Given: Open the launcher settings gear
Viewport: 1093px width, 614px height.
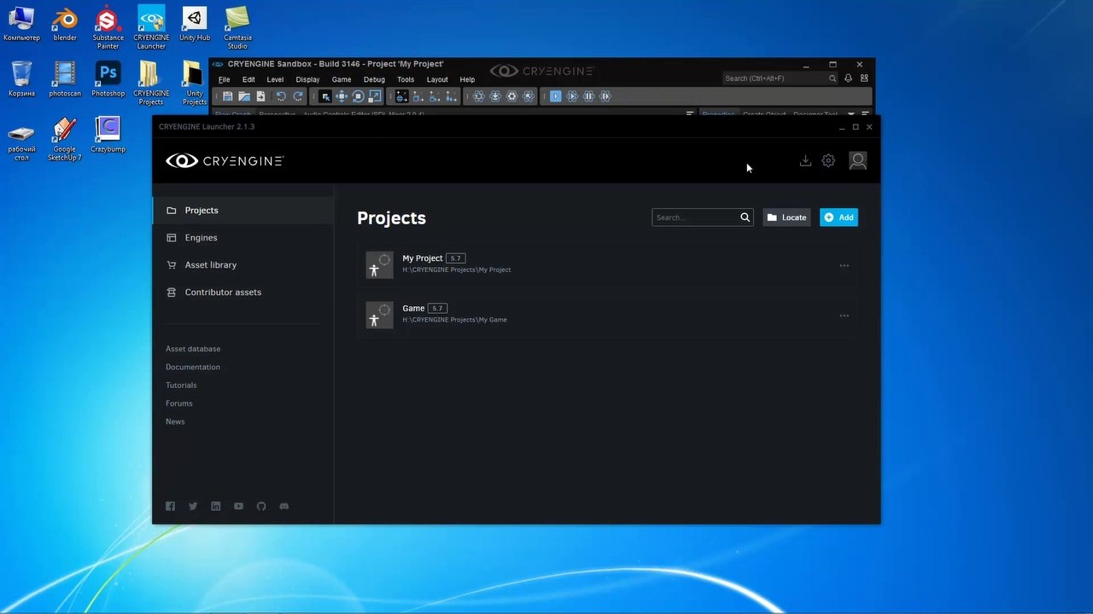Looking at the screenshot, I should tap(828, 161).
